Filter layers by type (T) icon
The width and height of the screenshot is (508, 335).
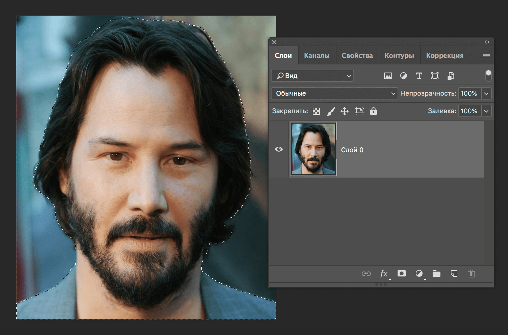click(x=419, y=76)
